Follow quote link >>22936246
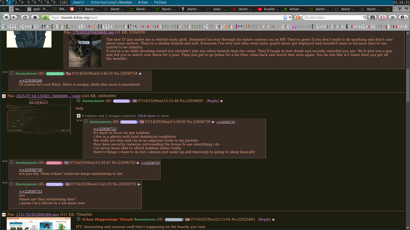 (30, 80)
